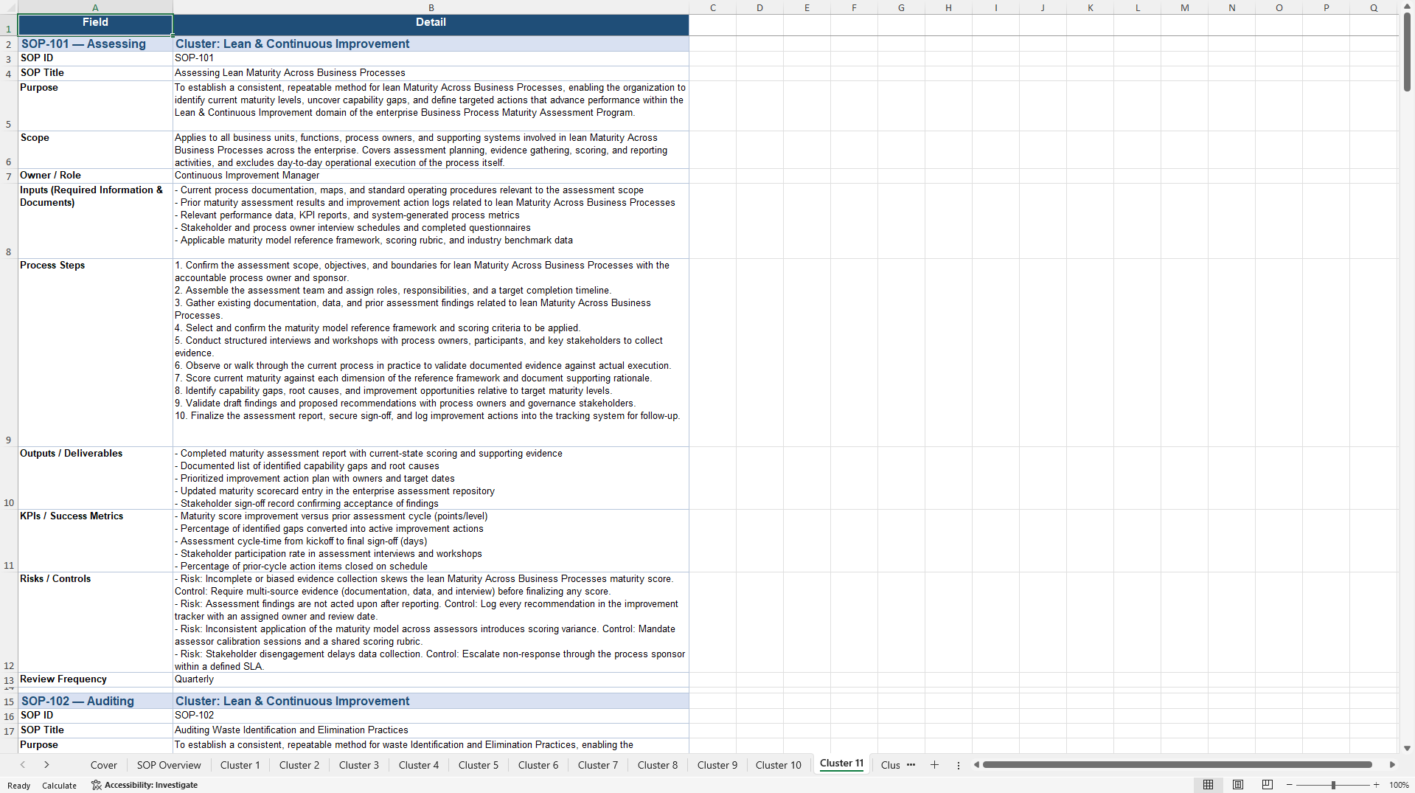Select column C header
This screenshot has width=1415, height=793.
713,7
